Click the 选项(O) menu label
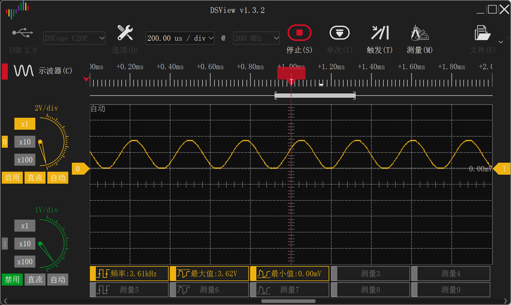Image resolution: width=511 pixels, height=305 pixels. coord(125,50)
